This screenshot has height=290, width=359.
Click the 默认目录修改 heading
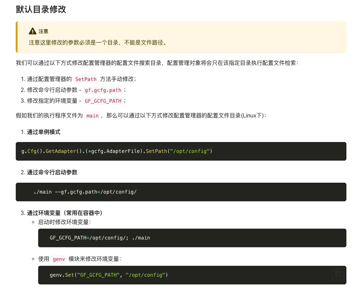pyautogui.click(x=41, y=9)
